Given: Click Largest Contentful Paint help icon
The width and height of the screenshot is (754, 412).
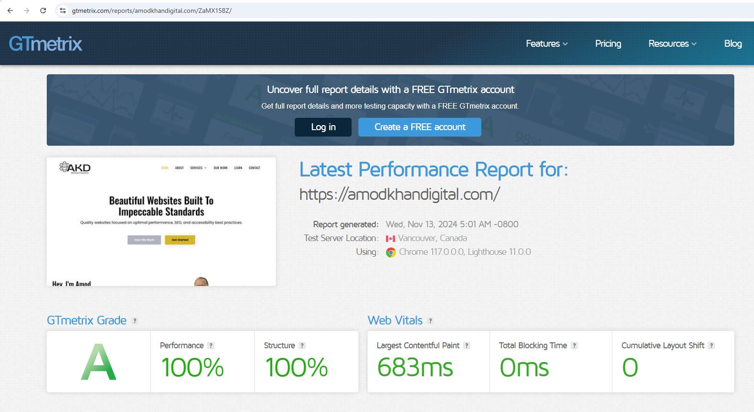Looking at the screenshot, I should 467,346.
